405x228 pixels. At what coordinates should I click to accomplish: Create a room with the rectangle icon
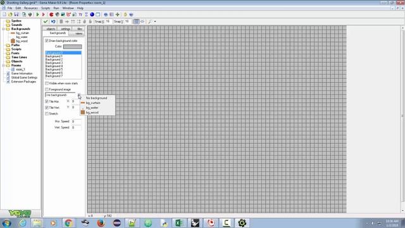pyautogui.click(x=98, y=15)
